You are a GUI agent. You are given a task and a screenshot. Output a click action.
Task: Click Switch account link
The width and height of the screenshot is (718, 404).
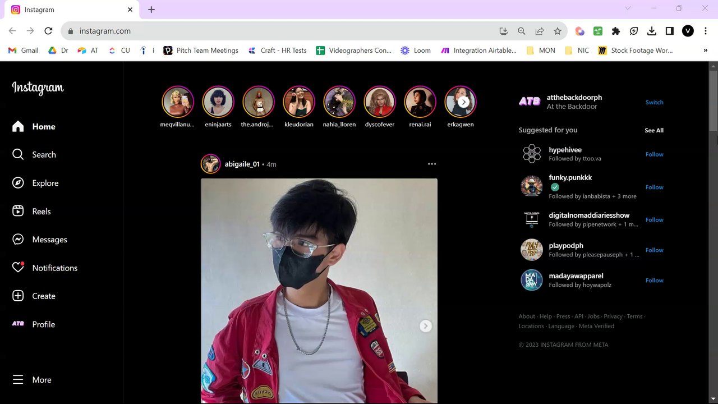(x=654, y=102)
